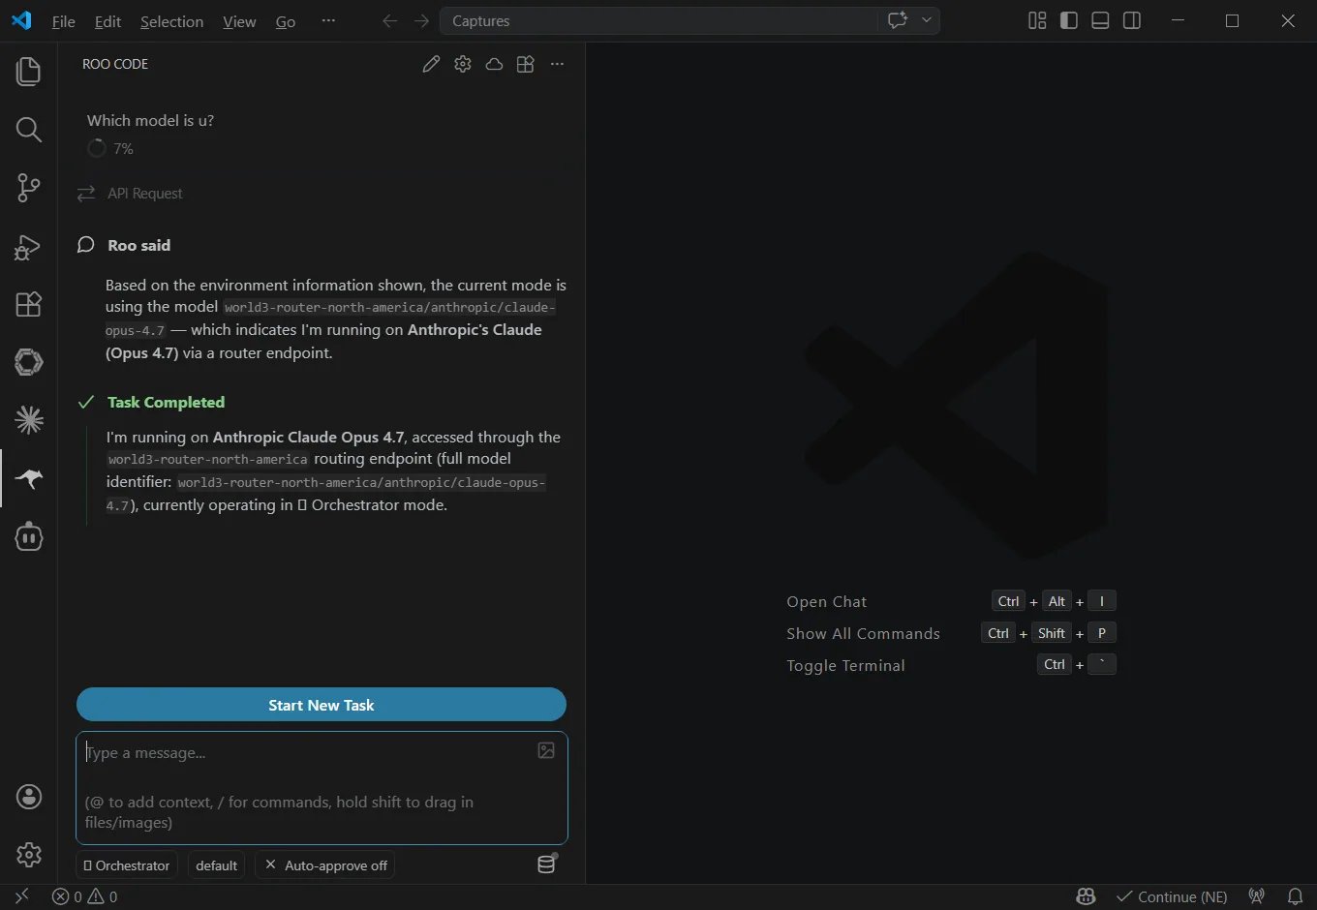Open the Source Control view

(29, 188)
